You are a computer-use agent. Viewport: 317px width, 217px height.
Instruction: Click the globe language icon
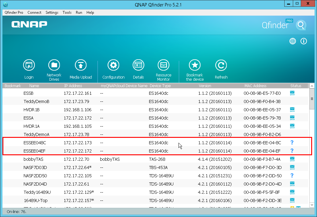point(293,41)
